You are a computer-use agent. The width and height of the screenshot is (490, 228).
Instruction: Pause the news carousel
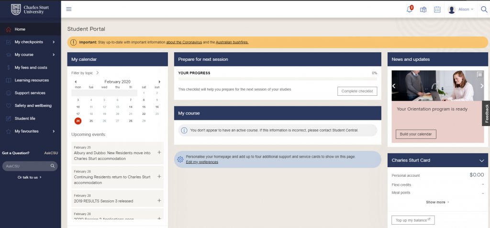479,74
